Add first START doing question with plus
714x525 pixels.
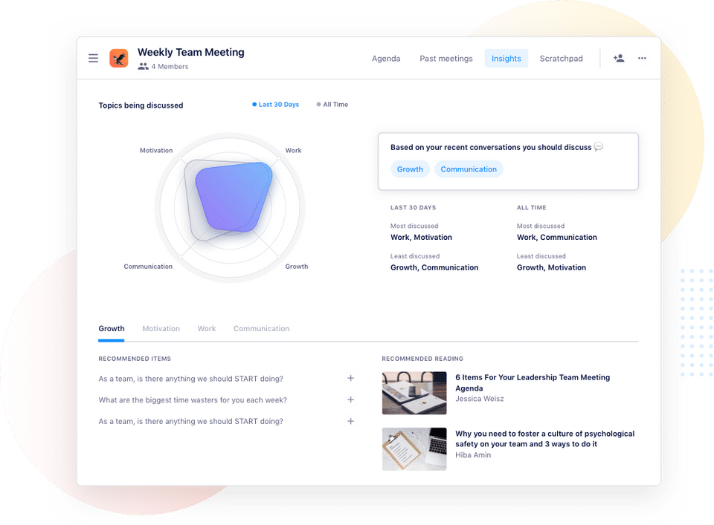point(350,378)
